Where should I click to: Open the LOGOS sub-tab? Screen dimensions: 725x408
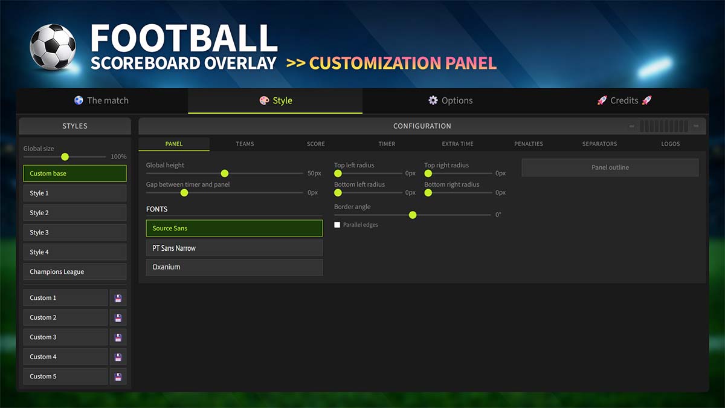(671, 144)
